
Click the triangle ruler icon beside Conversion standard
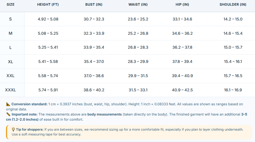(x=8, y=104)
